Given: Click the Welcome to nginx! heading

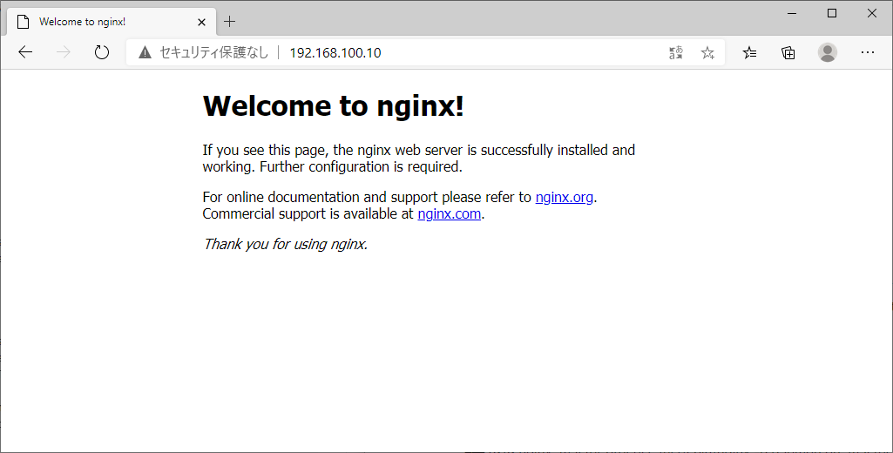Looking at the screenshot, I should [333, 106].
